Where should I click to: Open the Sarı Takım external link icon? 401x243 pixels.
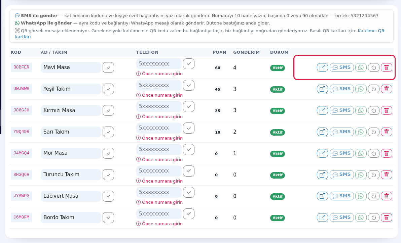[322, 132]
